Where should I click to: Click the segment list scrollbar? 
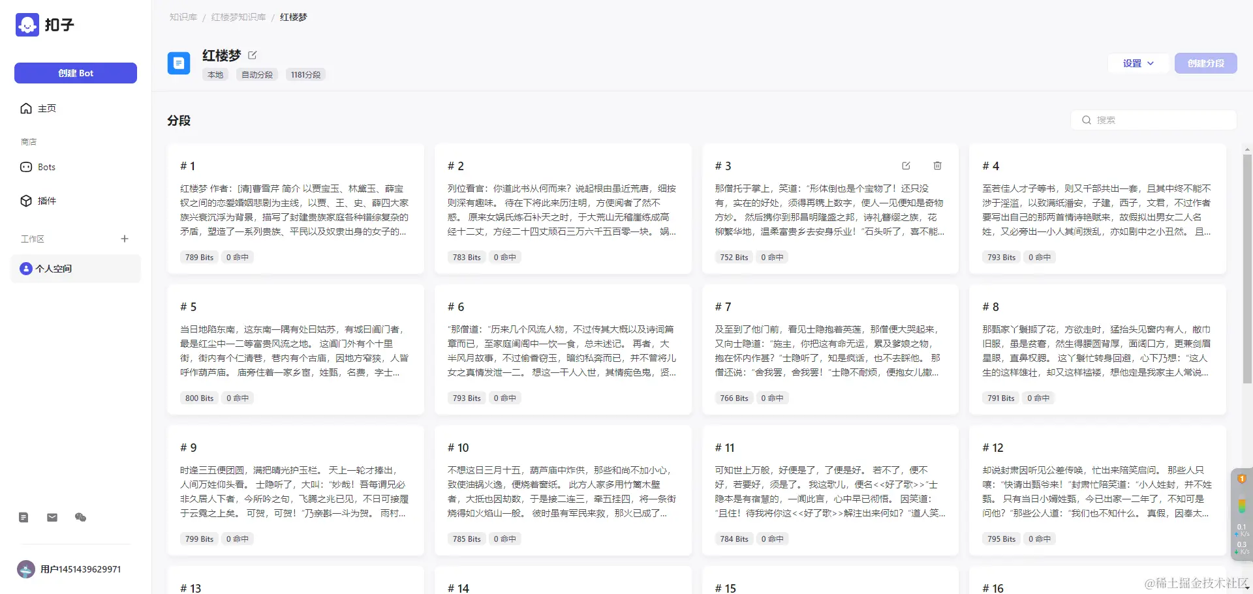click(x=1247, y=267)
